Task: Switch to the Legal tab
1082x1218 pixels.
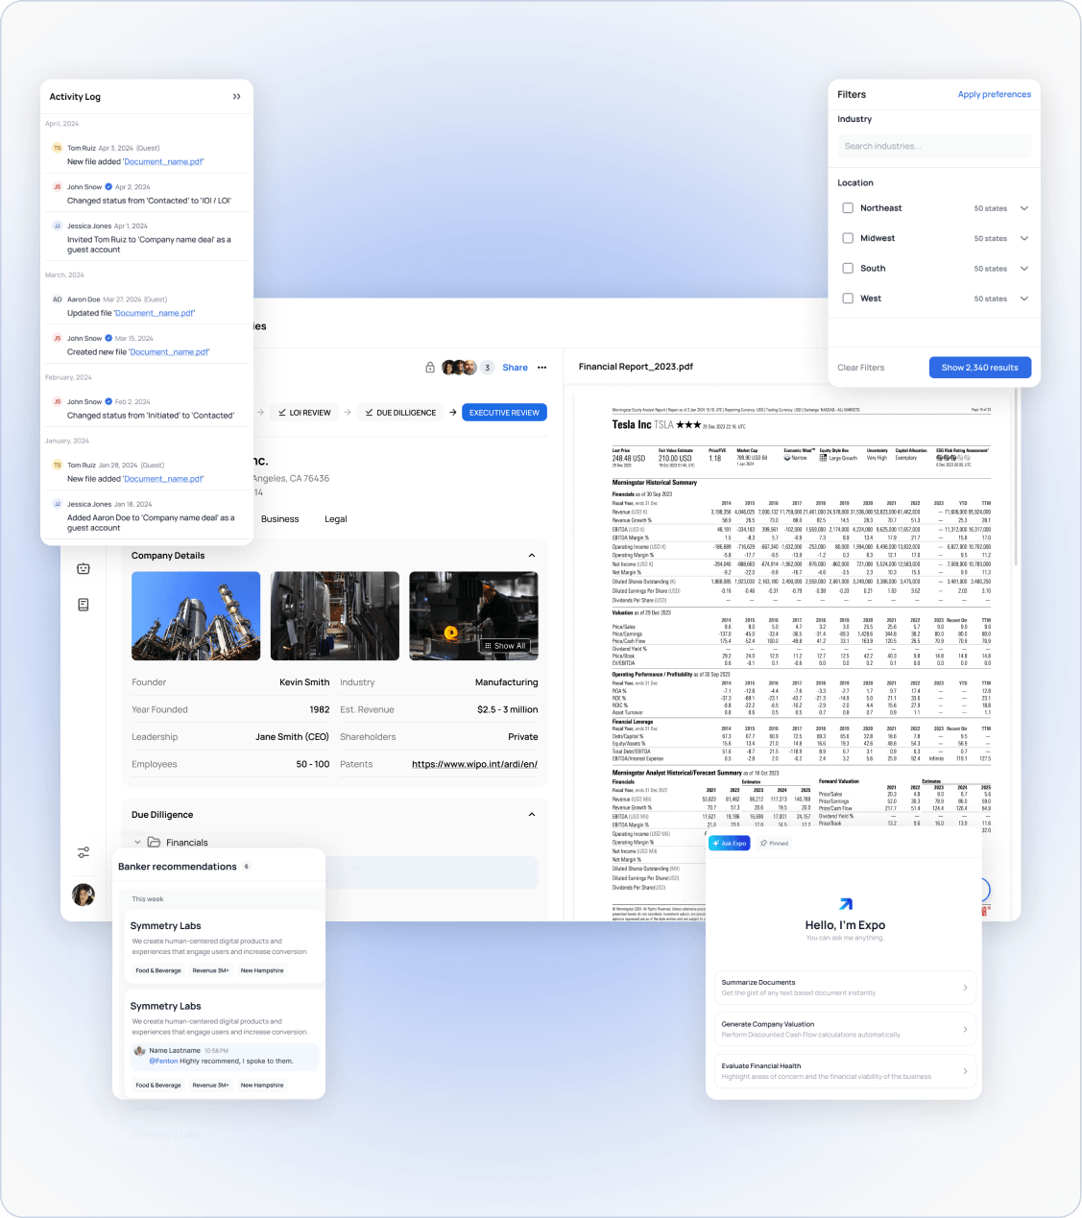Action: [x=335, y=519]
